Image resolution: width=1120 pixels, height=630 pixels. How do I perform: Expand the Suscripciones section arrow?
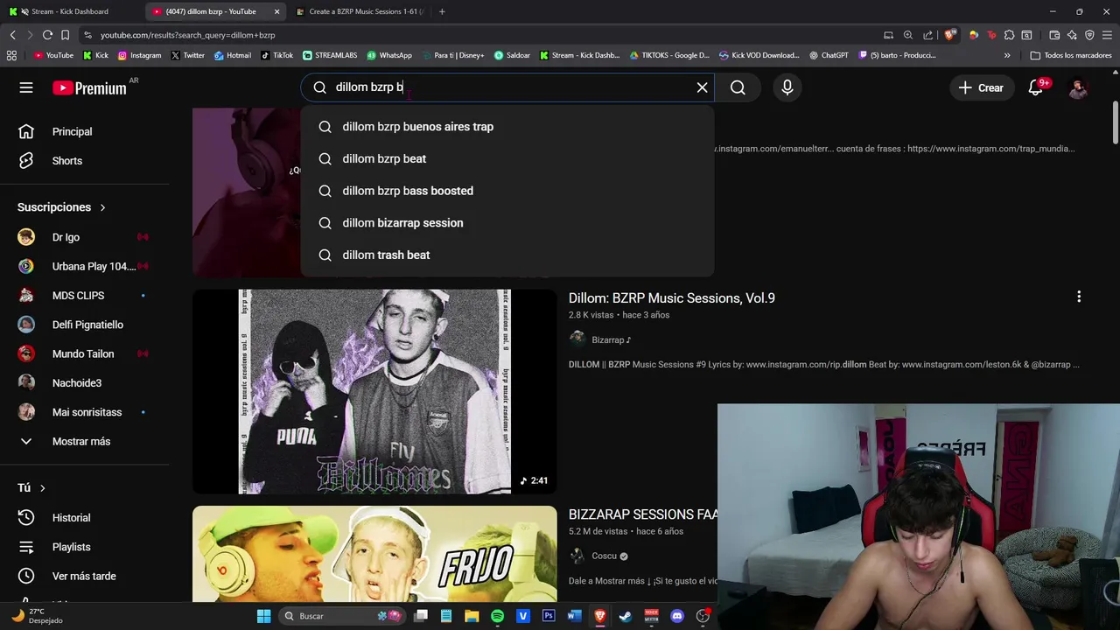pyautogui.click(x=102, y=207)
